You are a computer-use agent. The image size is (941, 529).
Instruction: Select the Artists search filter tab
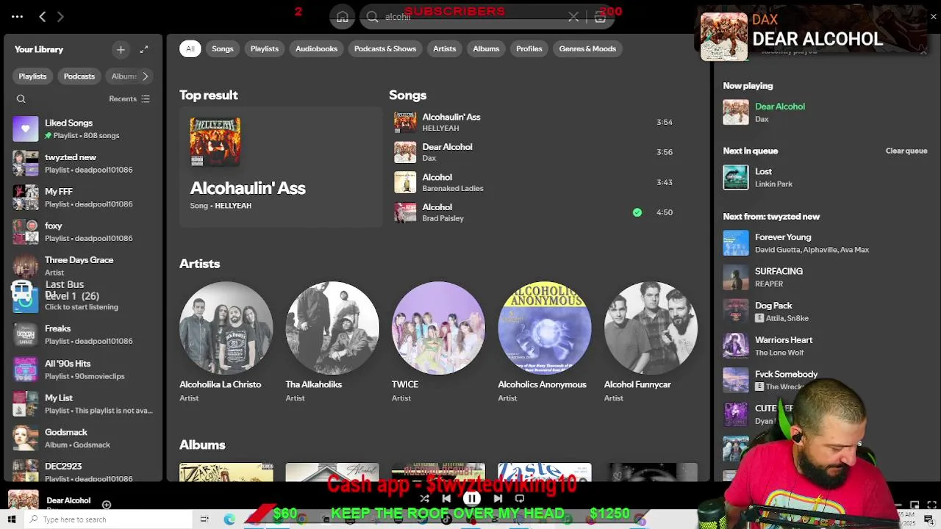pyautogui.click(x=445, y=48)
